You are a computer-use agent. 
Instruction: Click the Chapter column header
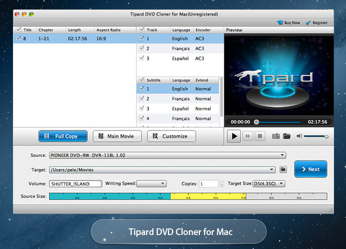coord(51,30)
